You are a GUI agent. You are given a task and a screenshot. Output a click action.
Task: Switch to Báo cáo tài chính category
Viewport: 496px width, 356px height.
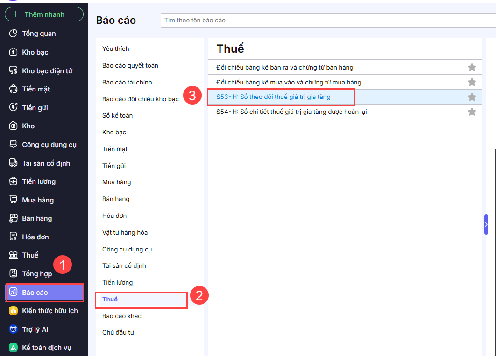click(x=127, y=82)
